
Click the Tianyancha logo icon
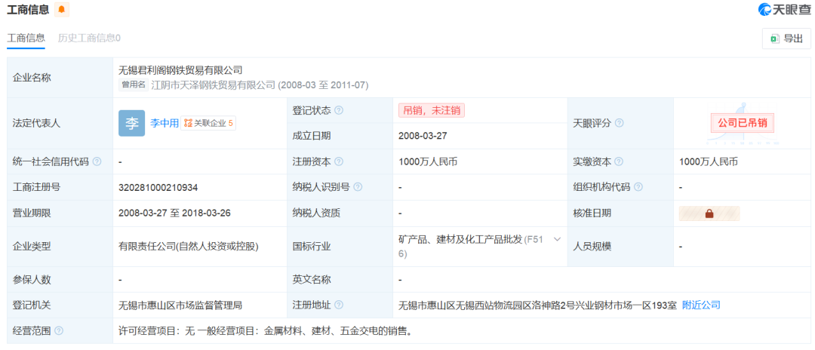point(765,9)
